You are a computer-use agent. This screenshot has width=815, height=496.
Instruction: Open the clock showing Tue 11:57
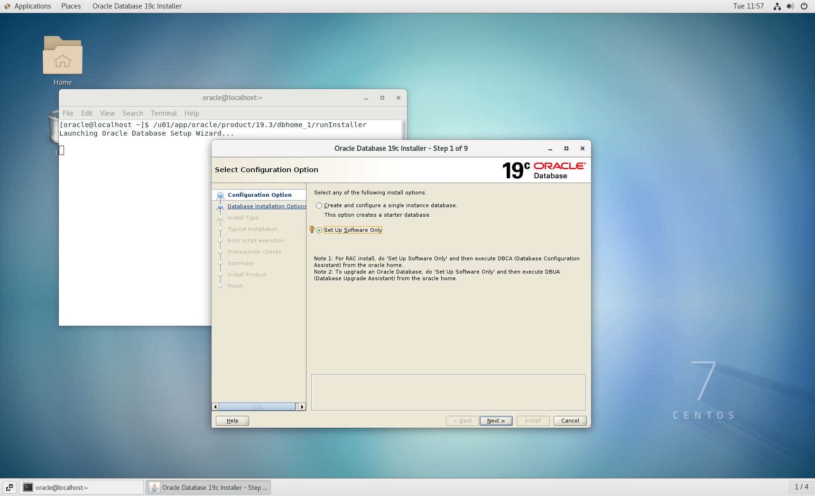[x=749, y=6]
